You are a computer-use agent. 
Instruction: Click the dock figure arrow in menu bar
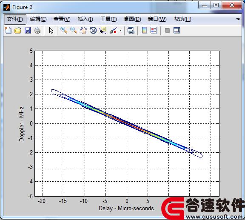click(x=238, y=19)
